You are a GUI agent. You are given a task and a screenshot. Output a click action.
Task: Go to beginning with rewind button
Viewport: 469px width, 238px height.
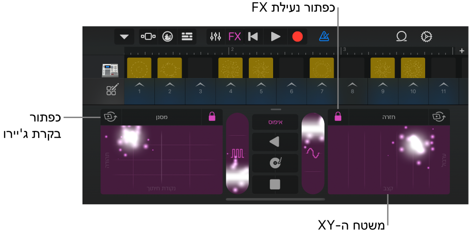pyautogui.click(x=253, y=37)
